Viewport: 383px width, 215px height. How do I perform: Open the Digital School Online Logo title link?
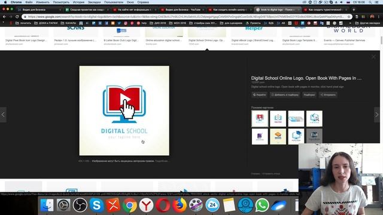pyautogui.click(x=306, y=78)
